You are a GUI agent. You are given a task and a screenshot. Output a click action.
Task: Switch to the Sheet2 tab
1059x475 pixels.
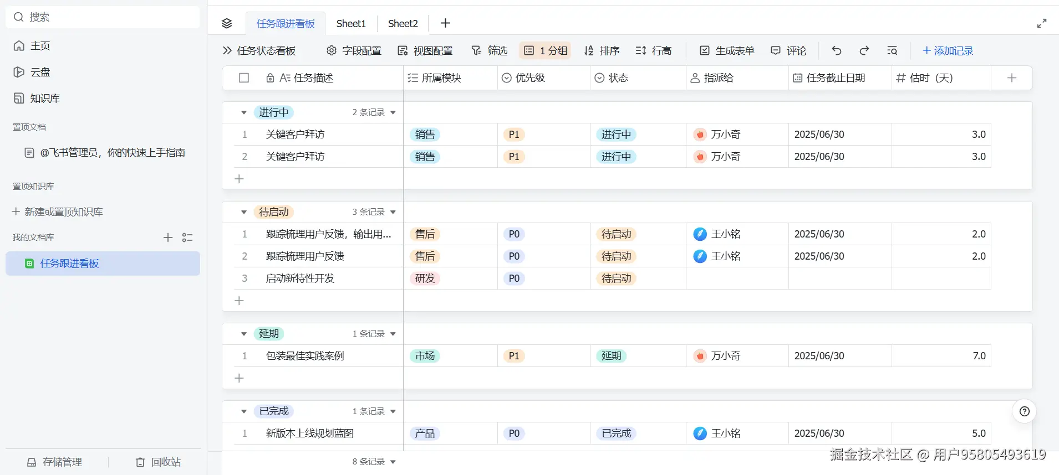tap(403, 23)
